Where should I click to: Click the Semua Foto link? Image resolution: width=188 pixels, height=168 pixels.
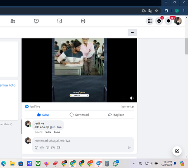click(8, 85)
